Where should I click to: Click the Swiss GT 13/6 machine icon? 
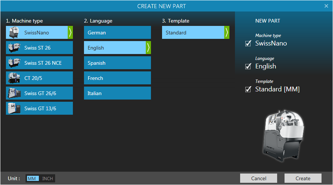(14, 108)
